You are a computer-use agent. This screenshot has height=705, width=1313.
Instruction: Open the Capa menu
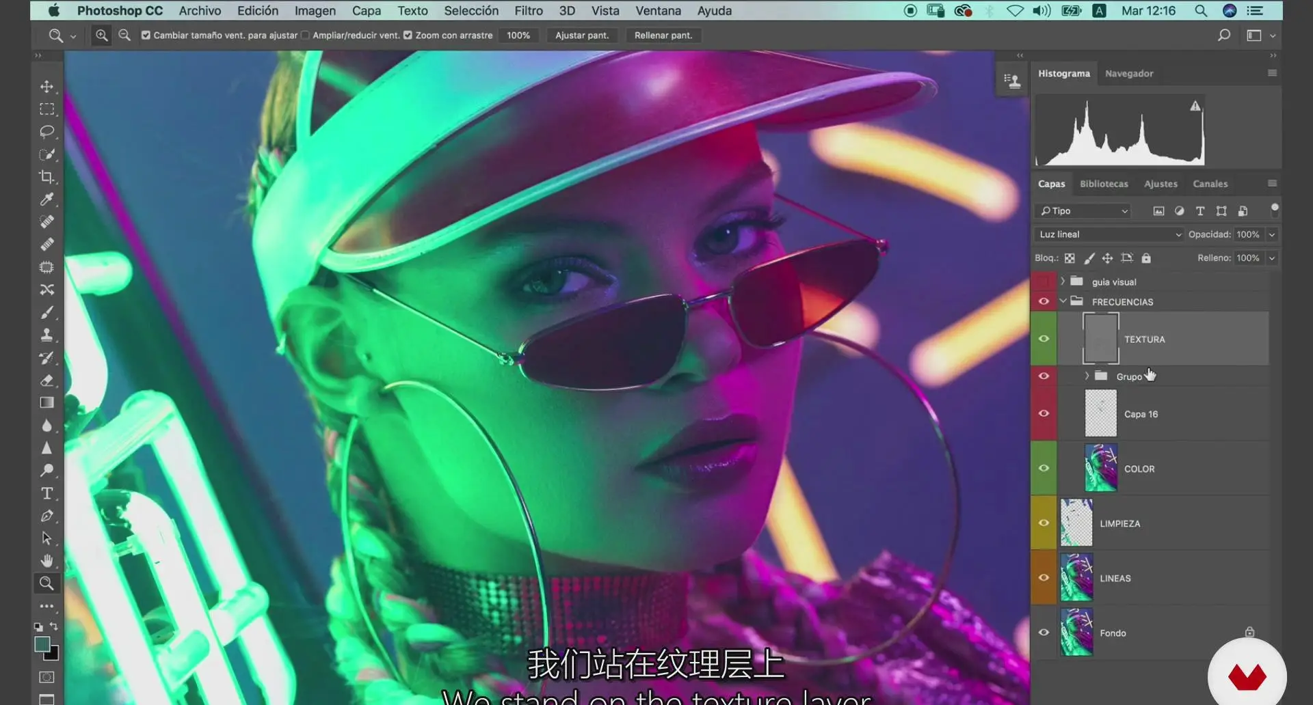pos(367,11)
